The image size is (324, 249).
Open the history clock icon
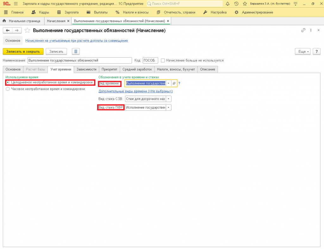(x=236, y=4)
